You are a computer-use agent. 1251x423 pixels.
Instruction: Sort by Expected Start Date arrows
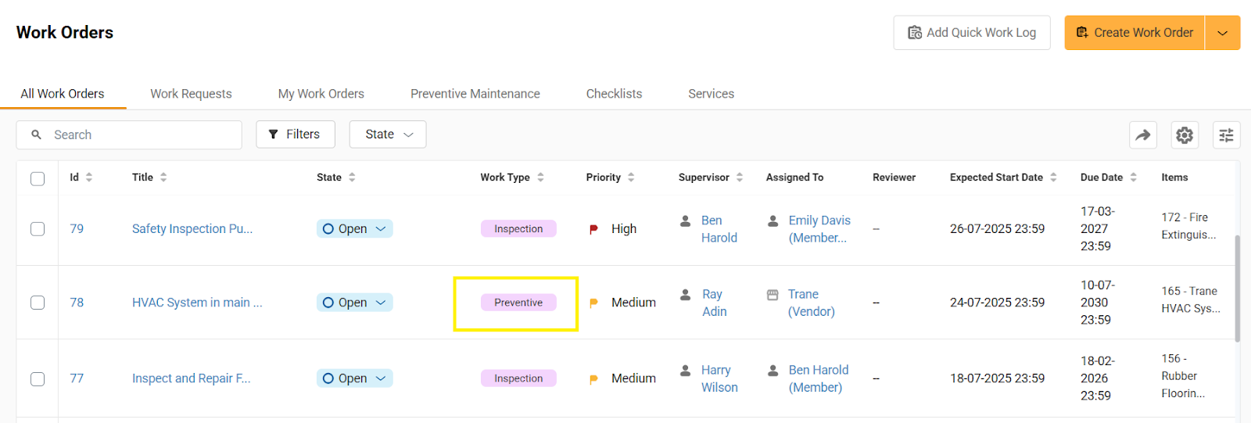point(1053,177)
